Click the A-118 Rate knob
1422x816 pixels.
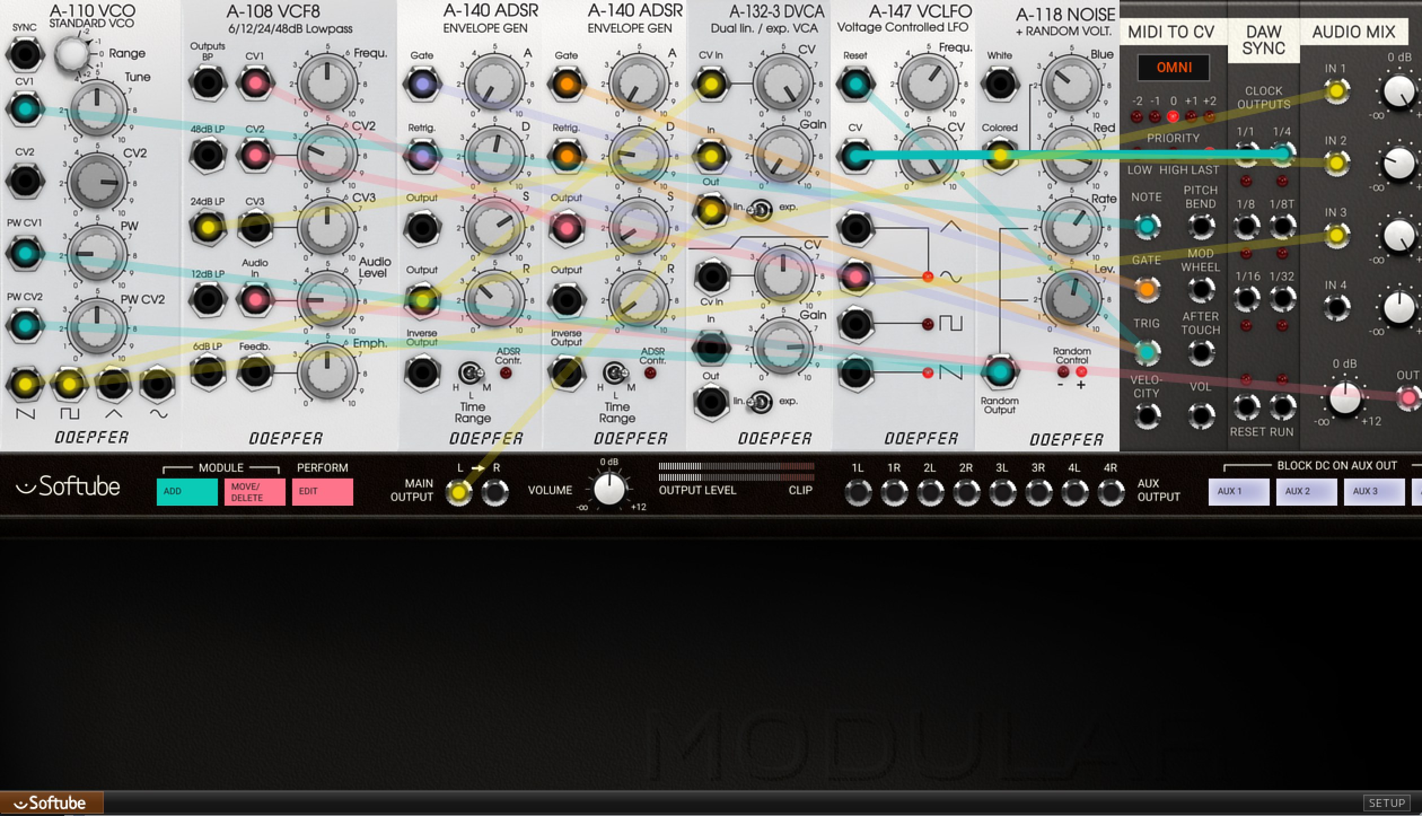(1072, 227)
